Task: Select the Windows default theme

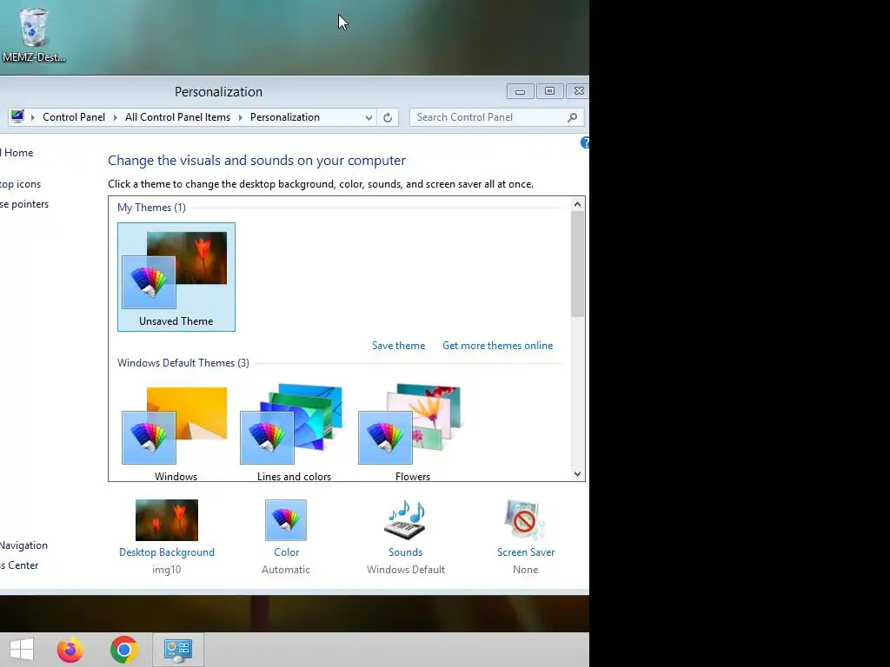Action: 176,433
